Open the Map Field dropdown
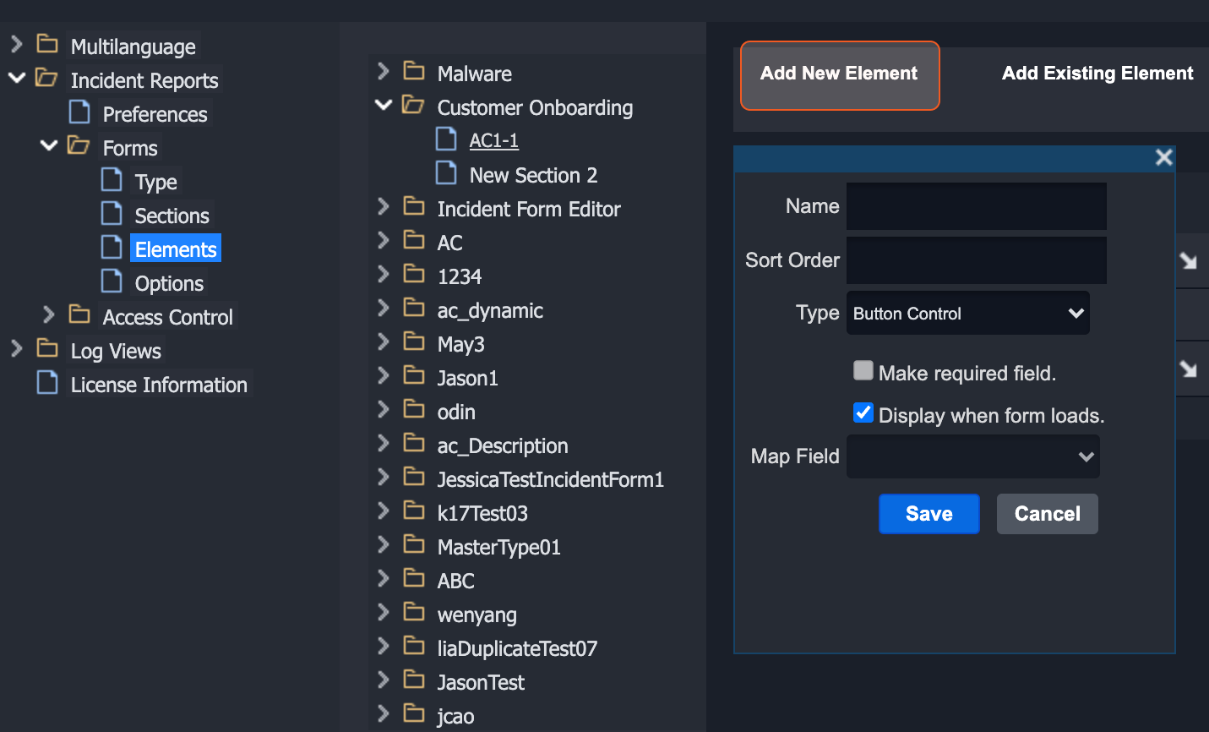The height and width of the screenshot is (732, 1209). 972,457
